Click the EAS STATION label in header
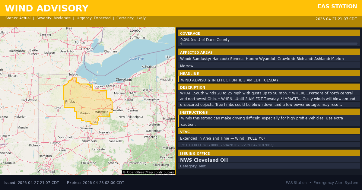The width and height of the screenshot is (362, 190). (337, 6)
